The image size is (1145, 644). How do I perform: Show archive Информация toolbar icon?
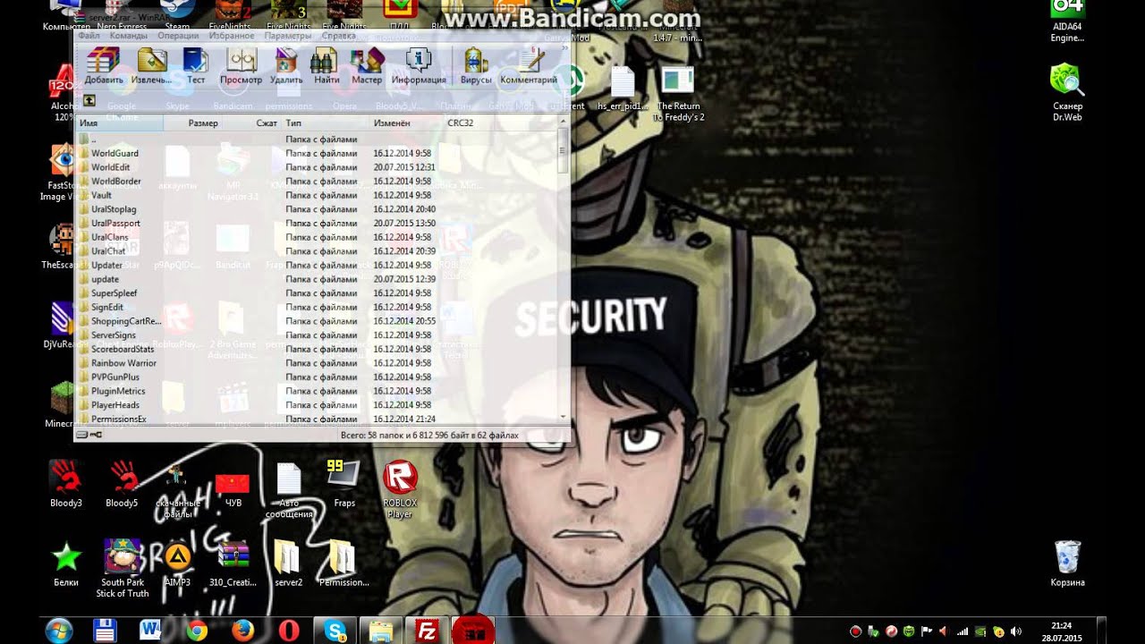pos(419,65)
